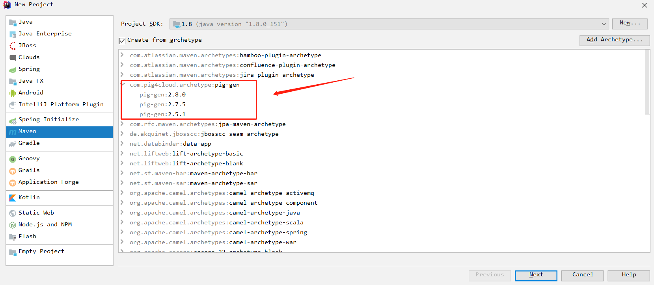The height and width of the screenshot is (285, 654).
Task: Select camel-archetype-scala row
Action: coord(382,222)
